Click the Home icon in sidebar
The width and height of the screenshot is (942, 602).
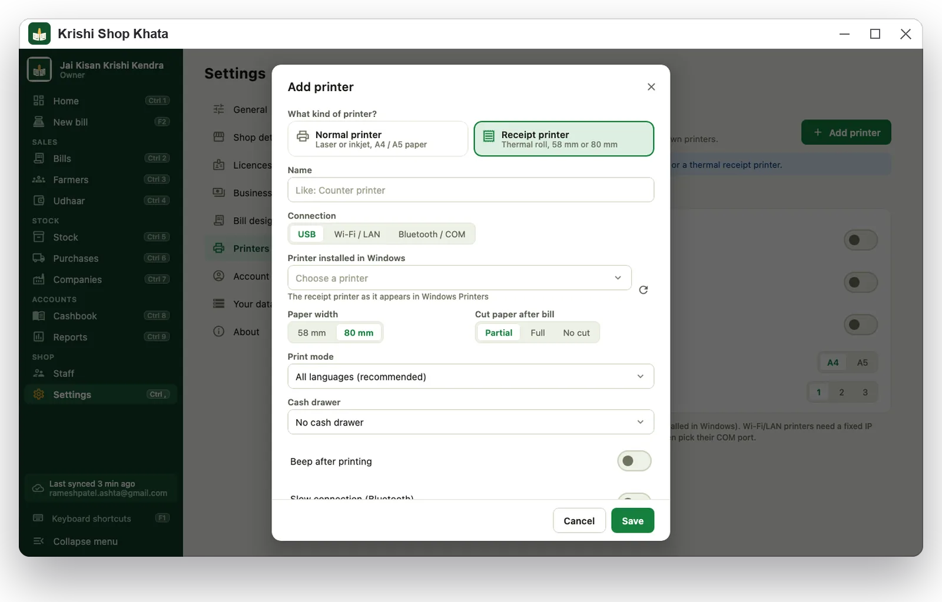39,101
